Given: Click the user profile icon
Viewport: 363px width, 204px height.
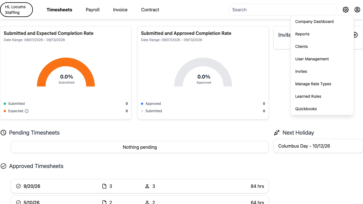Looking at the screenshot, I should click(x=357, y=10).
